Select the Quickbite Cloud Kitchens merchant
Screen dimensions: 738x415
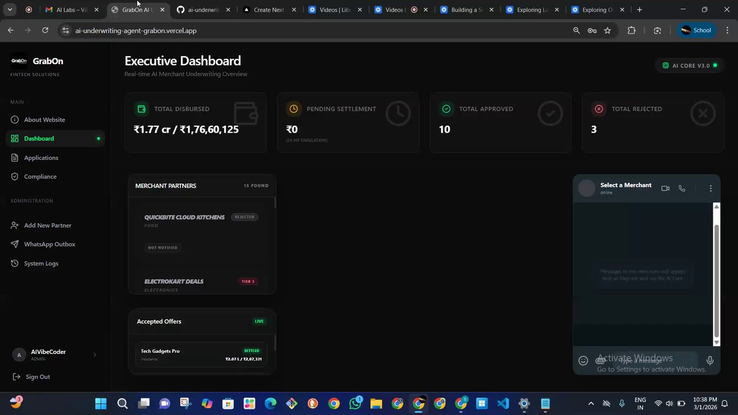click(x=201, y=232)
